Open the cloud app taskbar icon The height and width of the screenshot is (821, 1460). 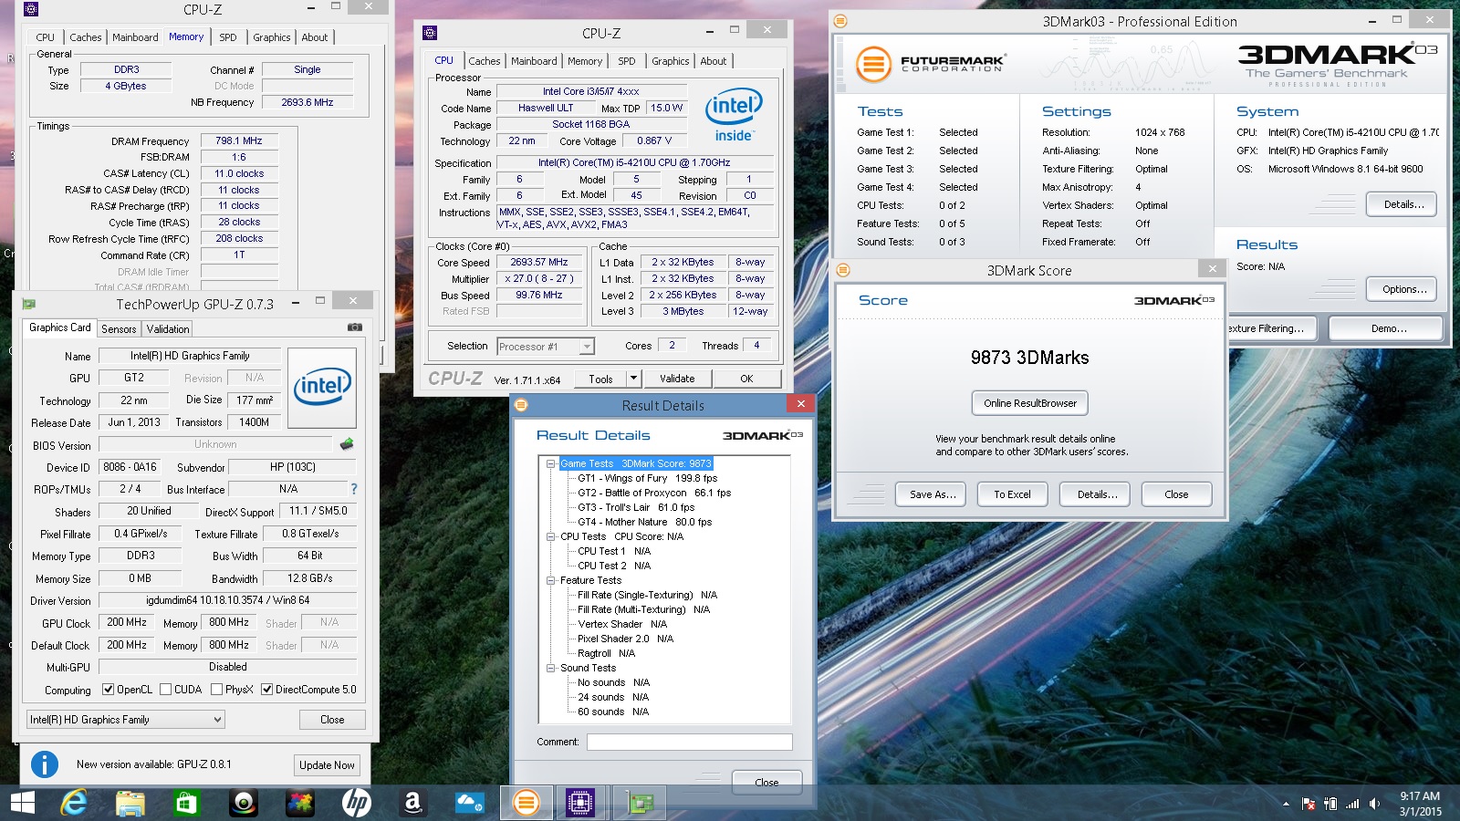470,803
